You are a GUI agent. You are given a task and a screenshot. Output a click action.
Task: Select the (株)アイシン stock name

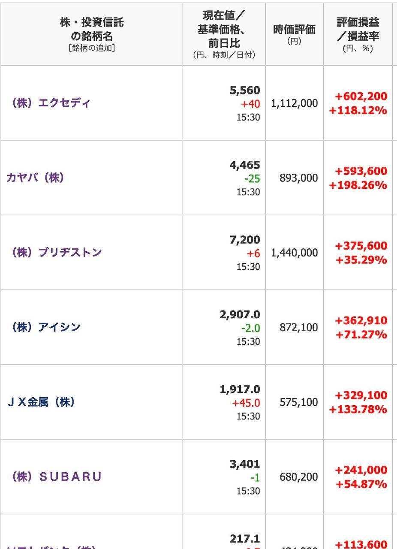coord(45,327)
